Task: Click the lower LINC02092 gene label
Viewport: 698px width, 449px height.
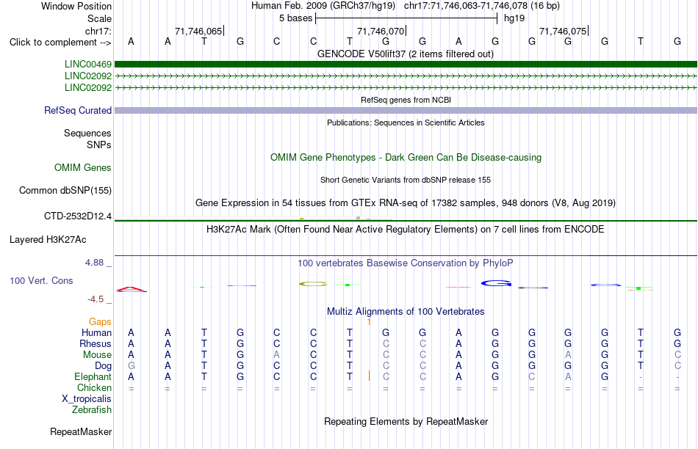Action: pos(87,87)
